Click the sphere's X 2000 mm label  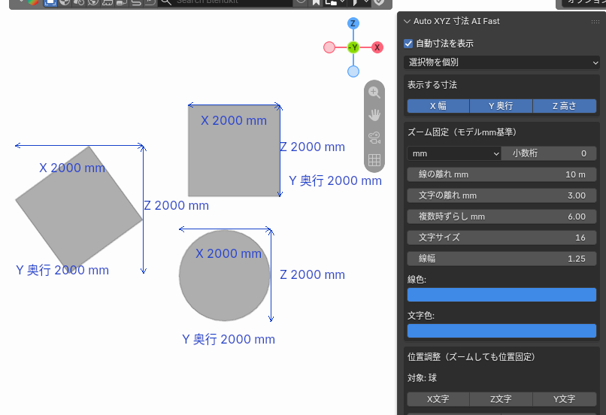[229, 253]
